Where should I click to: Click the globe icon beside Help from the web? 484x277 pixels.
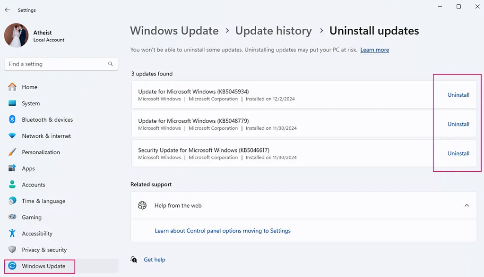point(142,205)
